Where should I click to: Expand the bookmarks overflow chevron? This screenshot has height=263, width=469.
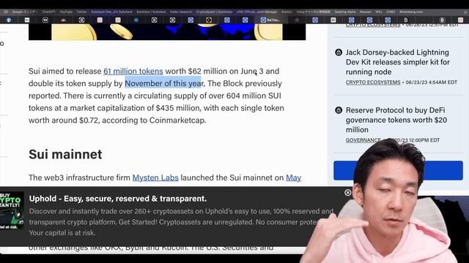(465, 12)
